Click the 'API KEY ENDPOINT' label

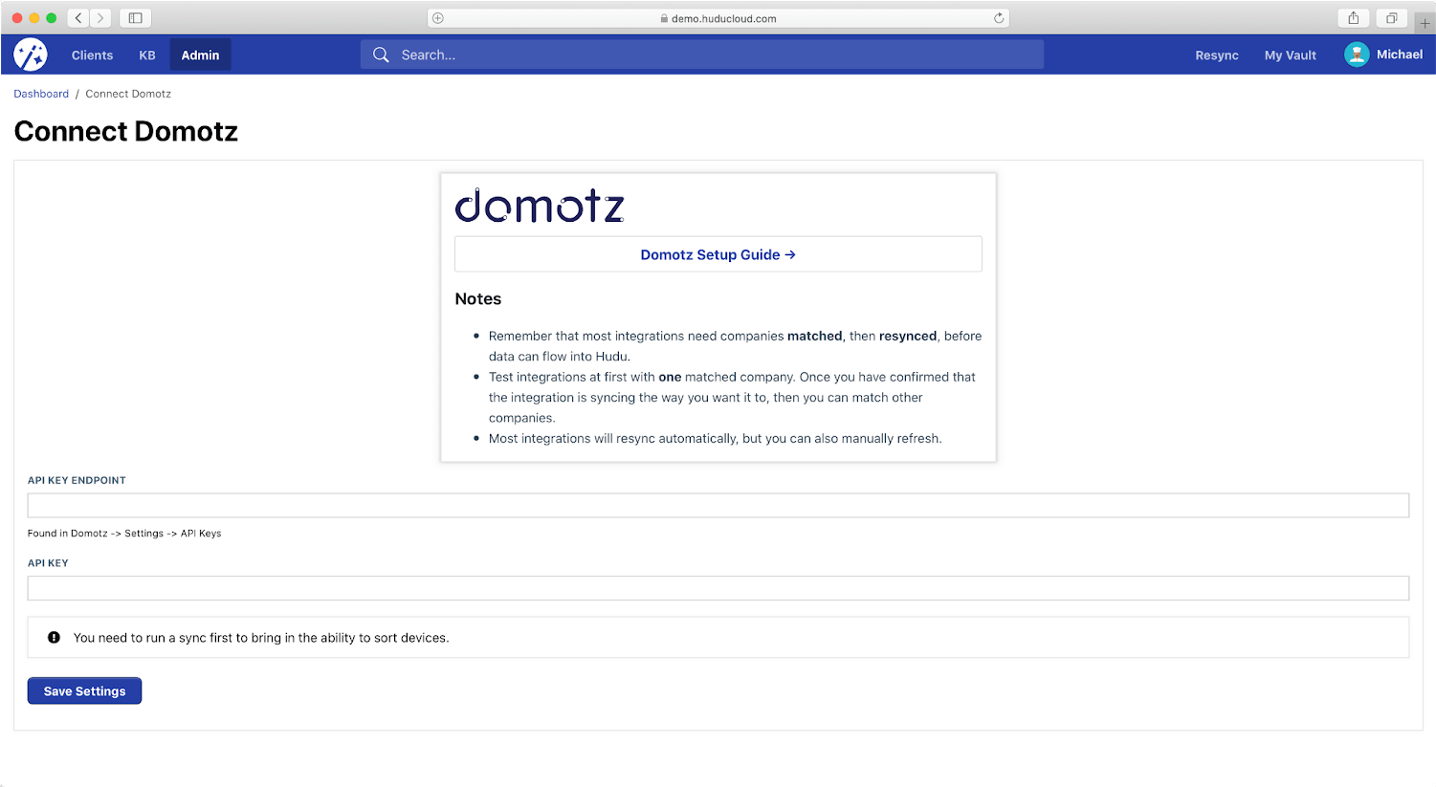(x=77, y=480)
